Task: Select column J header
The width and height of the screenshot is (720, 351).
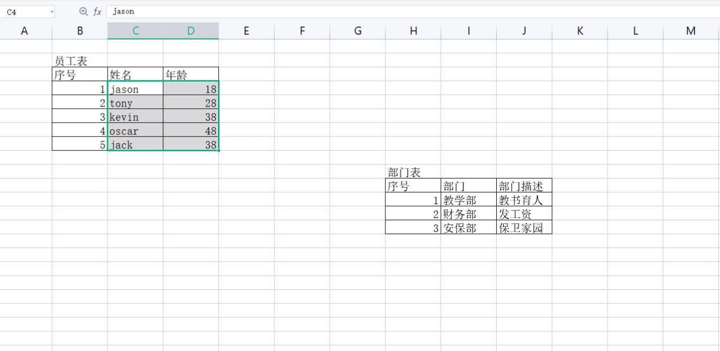Action: pyautogui.click(x=524, y=31)
